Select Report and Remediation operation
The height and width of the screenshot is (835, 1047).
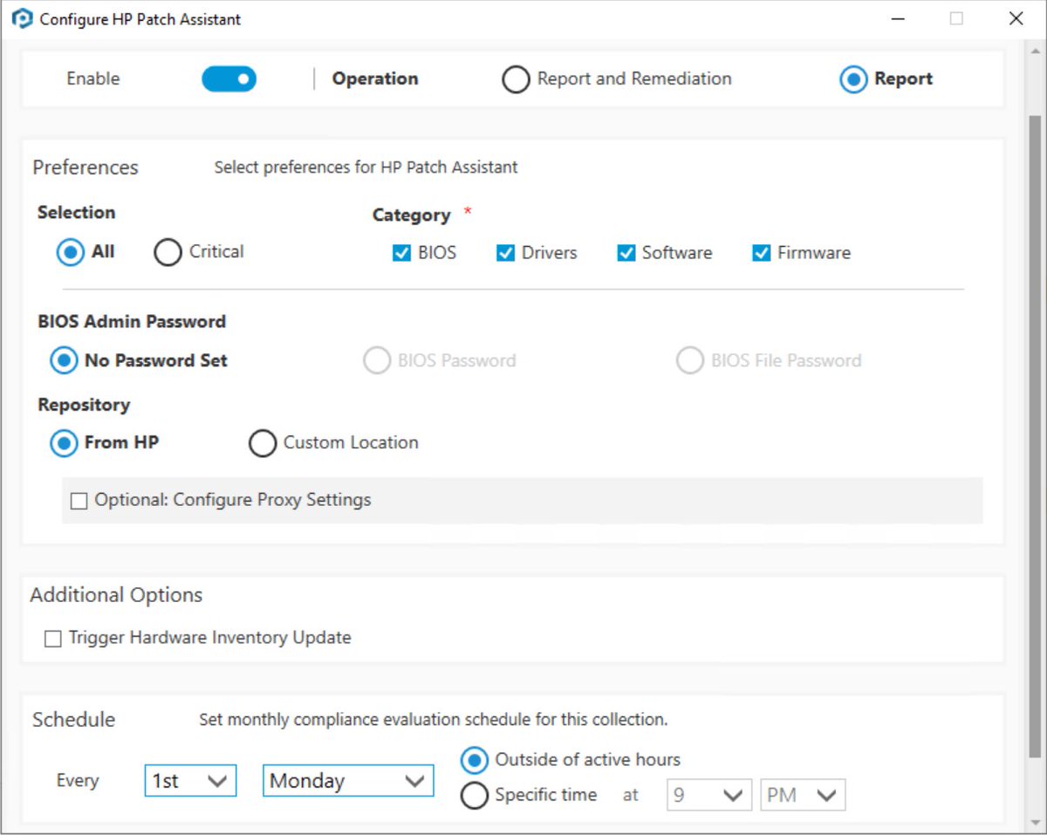(516, 79)
